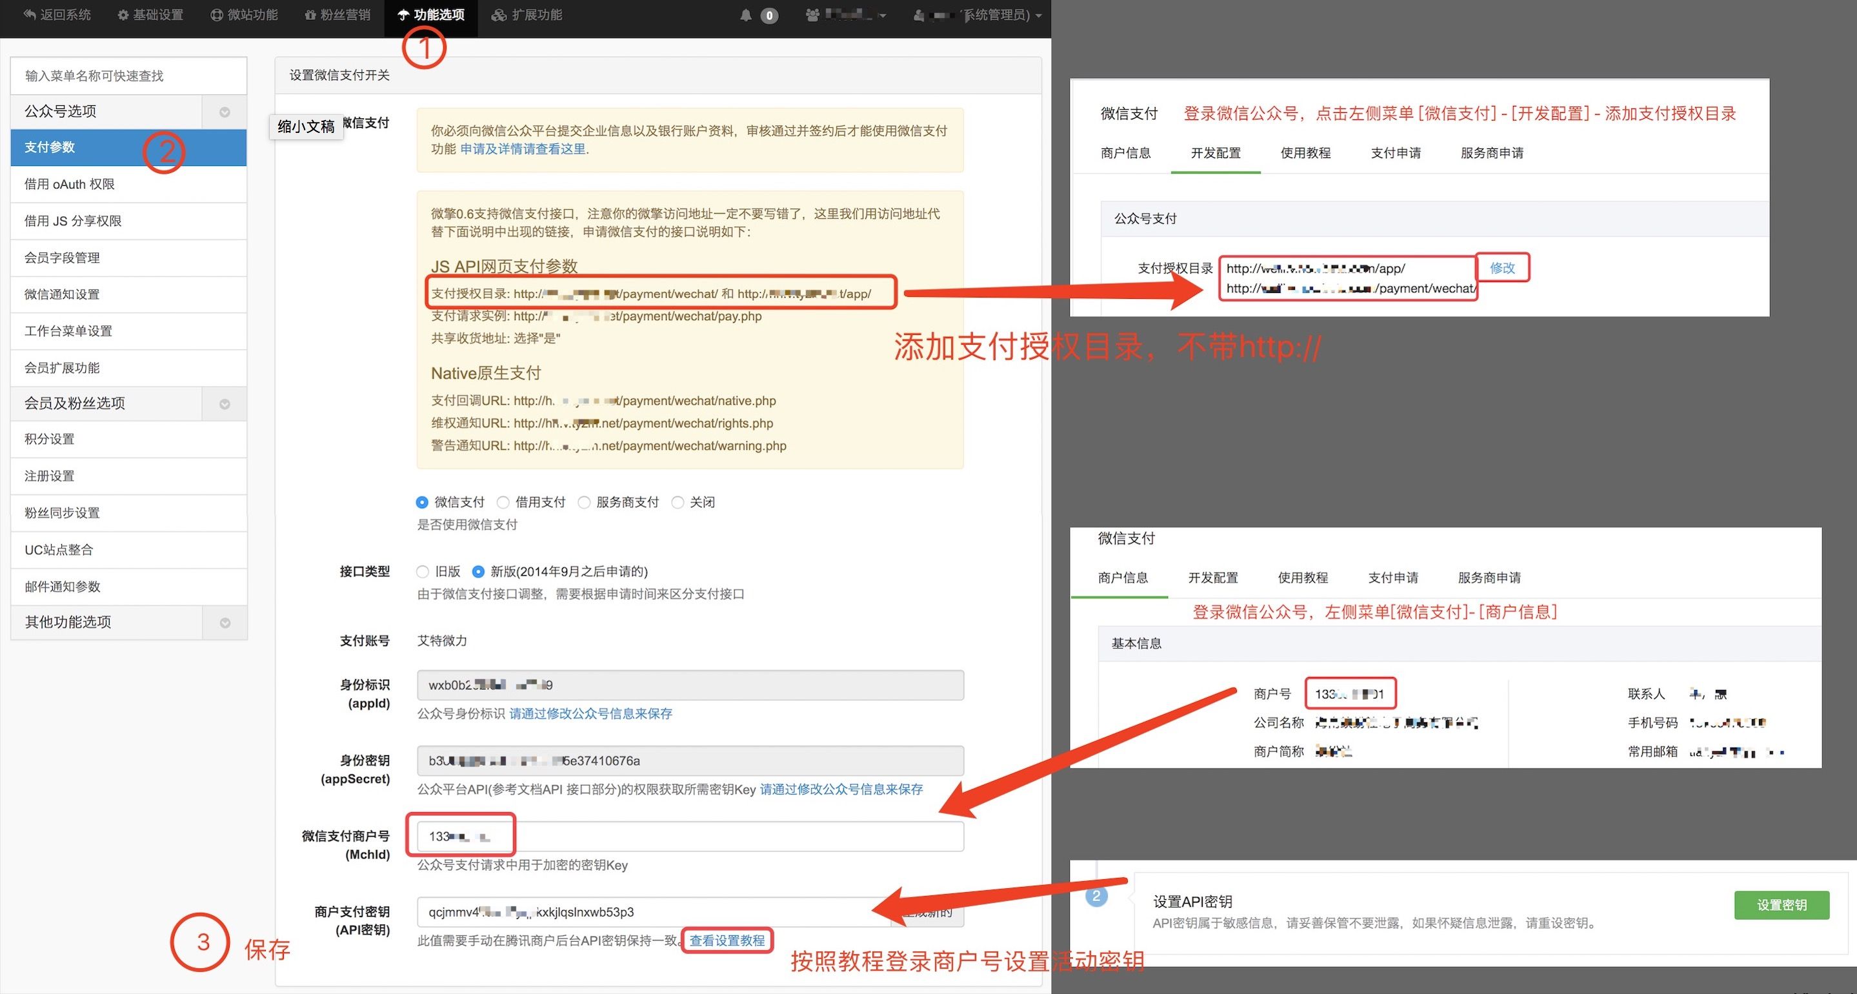
Task: Click the 扩展功能 puzzle icon
Action: tap(498, 14)
